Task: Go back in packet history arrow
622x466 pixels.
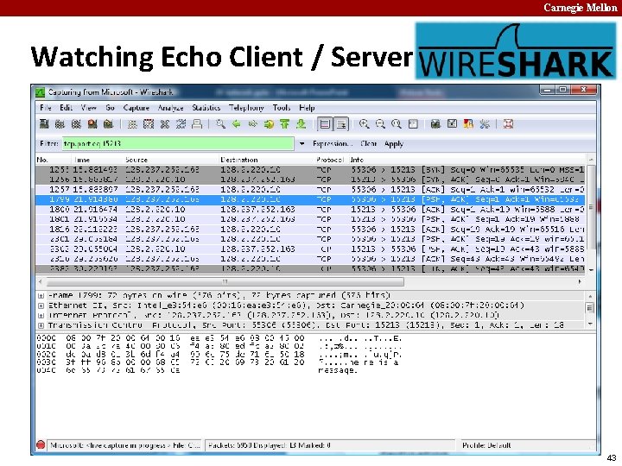Action: (x=237, y=124)
